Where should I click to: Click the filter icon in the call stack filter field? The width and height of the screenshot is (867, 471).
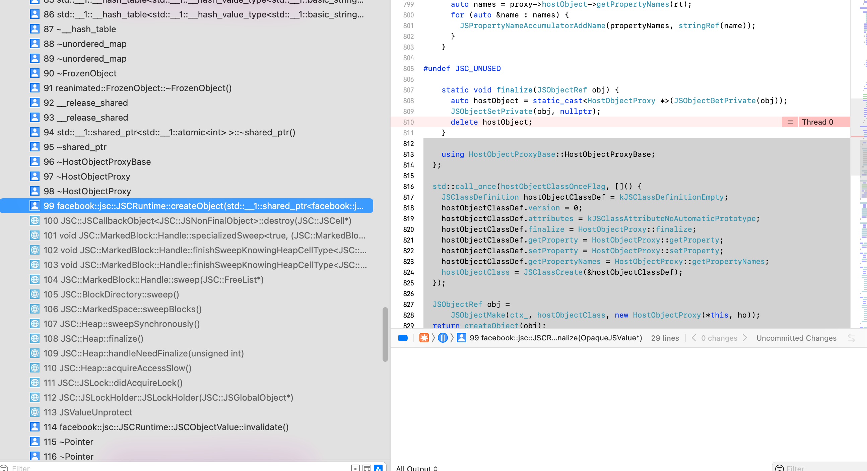click(x=4, y=468)
